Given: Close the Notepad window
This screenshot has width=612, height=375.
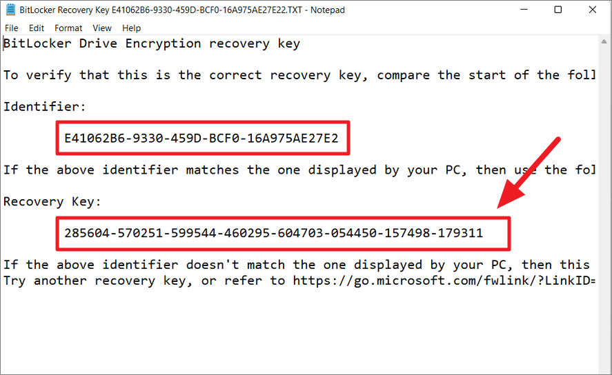Looking at the screenshot, I should point(593,10).
